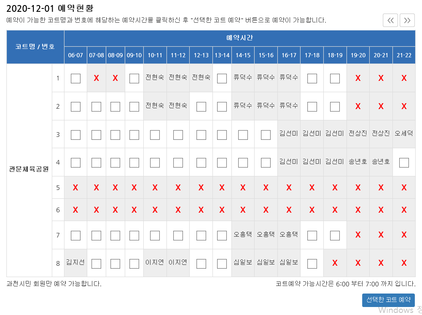Click the red X for court 2 at 21-22
This screenshot has height=315, width=422.
[404, 107]
